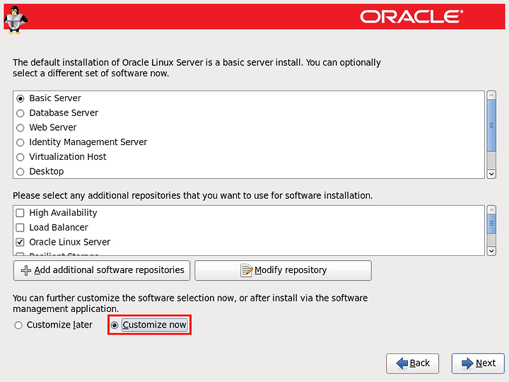The width and height of the screenshot is (509, 382).
Task: Click the Oracle logo in the banner
Action: point(411,16)
